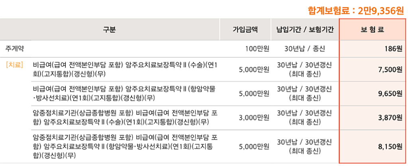Click the 100만원 coverage amount
The image size is (408, 166).
(x=257, y=48)
